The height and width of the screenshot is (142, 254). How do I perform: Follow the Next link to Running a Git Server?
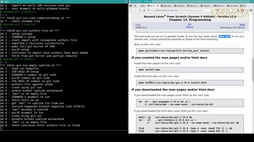click(242, 24)
